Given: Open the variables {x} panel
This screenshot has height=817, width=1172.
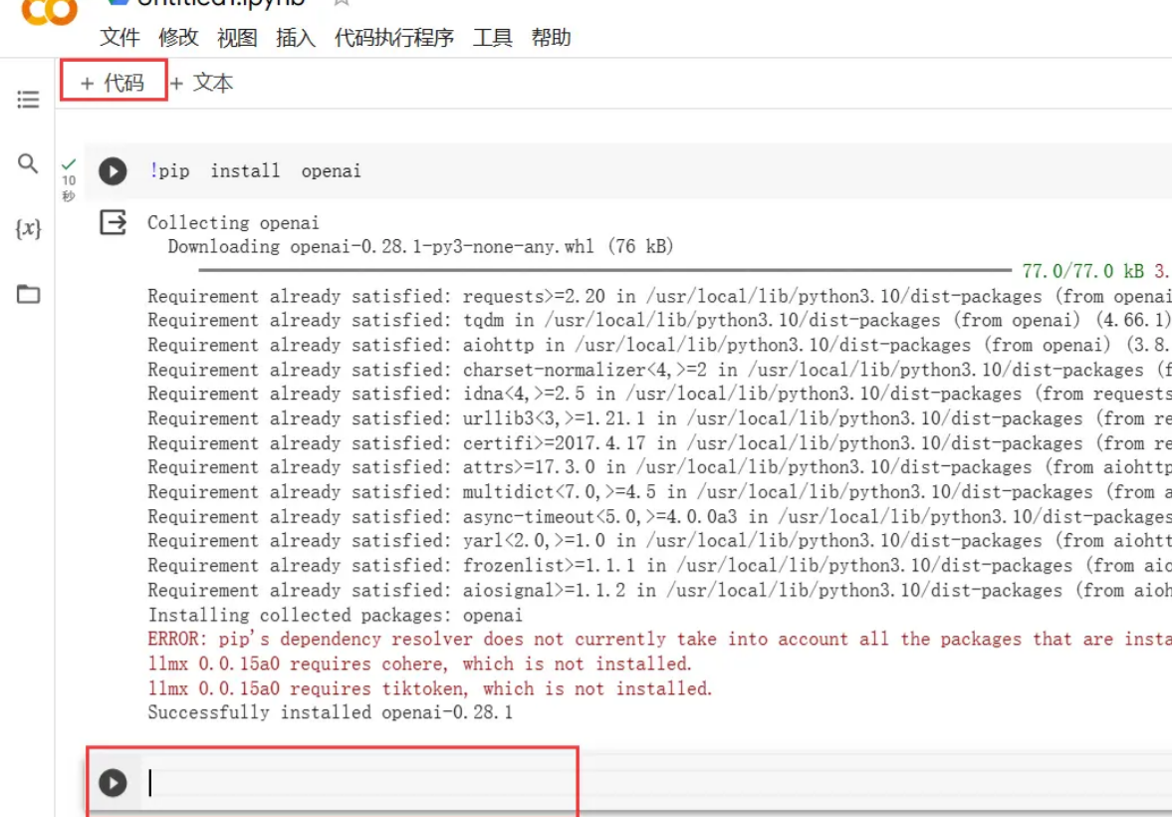Looking at the screenshot, I should (28, 229).
